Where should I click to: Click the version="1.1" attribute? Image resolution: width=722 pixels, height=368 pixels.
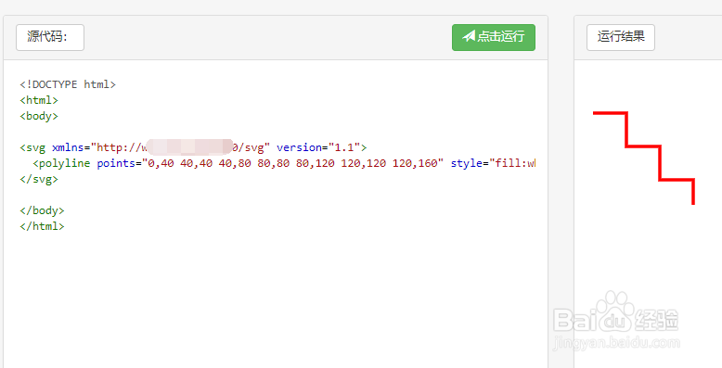pyautogui.click(x=318, y=147)
